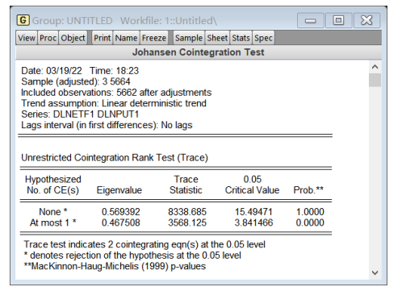Image resolution: width=406 pixels, height=291 pixels.
Task: Click the Sample toolbar button
Action: pos(189,38)
